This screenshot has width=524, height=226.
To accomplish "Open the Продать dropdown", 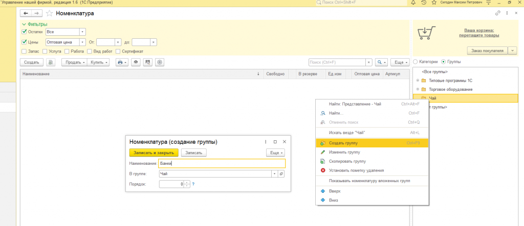I will point(74,62).
